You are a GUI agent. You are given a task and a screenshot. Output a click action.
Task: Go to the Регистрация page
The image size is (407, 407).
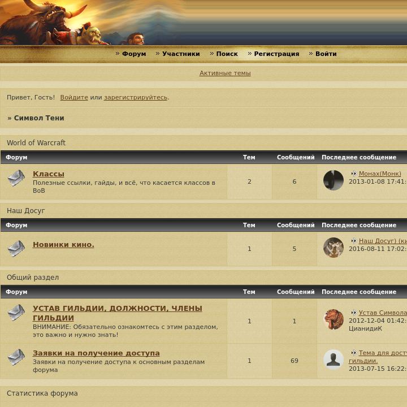pyautogui.click(x=276, y=54)
